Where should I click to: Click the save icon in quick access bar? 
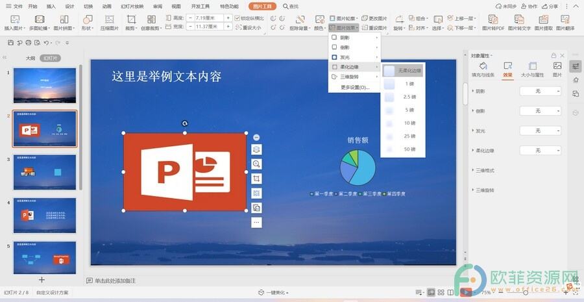[11, 43]
